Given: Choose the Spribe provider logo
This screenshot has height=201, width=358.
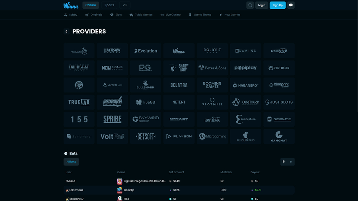Looking at the screenshot, I should (x=112, y=119).
